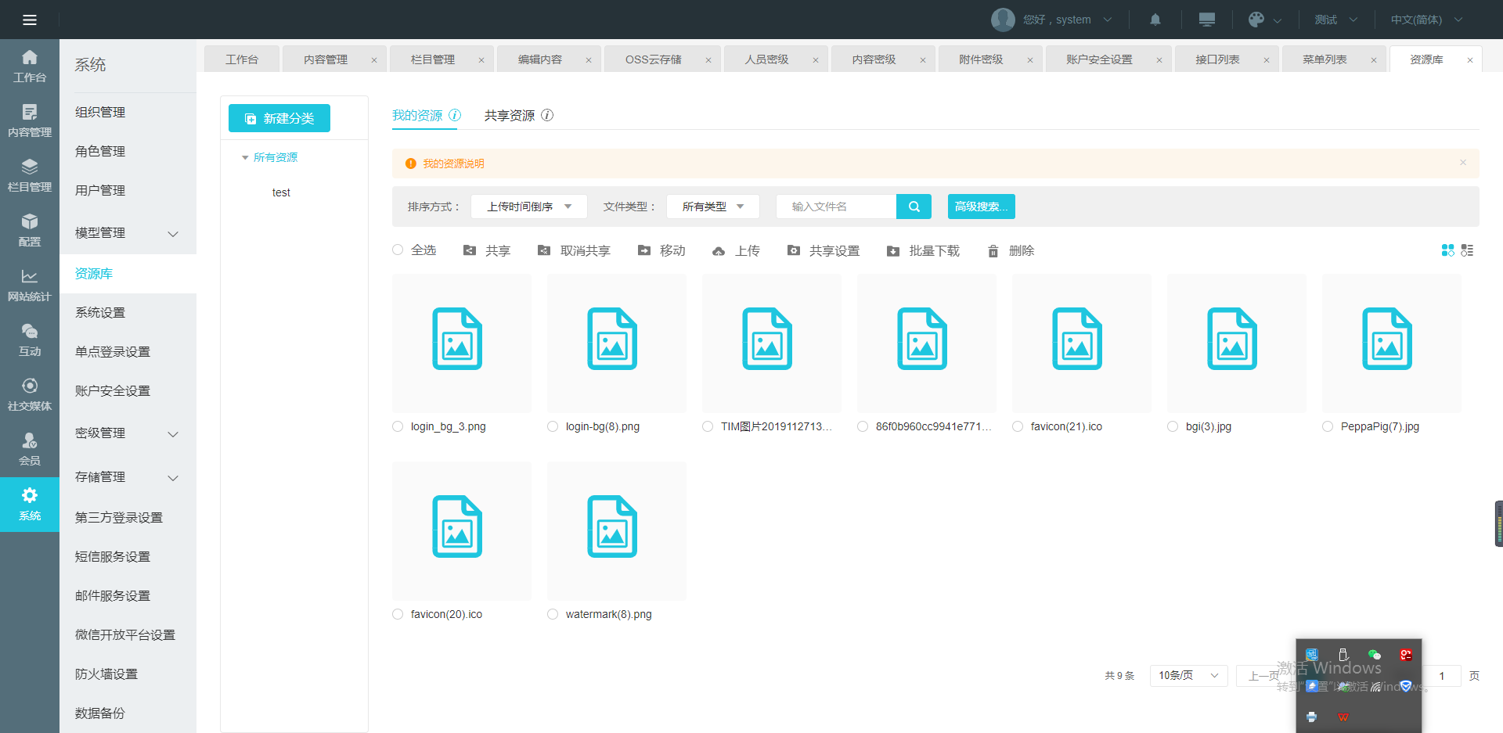
Task: Open the file type dropdown
Action: [712, 207]
